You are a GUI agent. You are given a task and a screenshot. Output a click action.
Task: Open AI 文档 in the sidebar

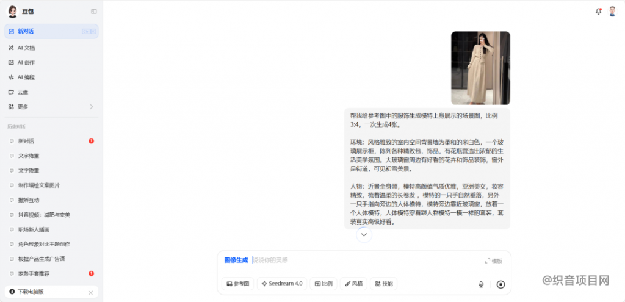51,48
